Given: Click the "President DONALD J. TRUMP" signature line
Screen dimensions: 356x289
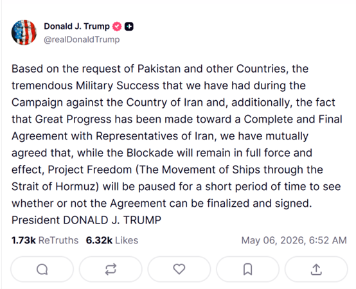Looking at the screenshot, I should (x=87, y=220).
